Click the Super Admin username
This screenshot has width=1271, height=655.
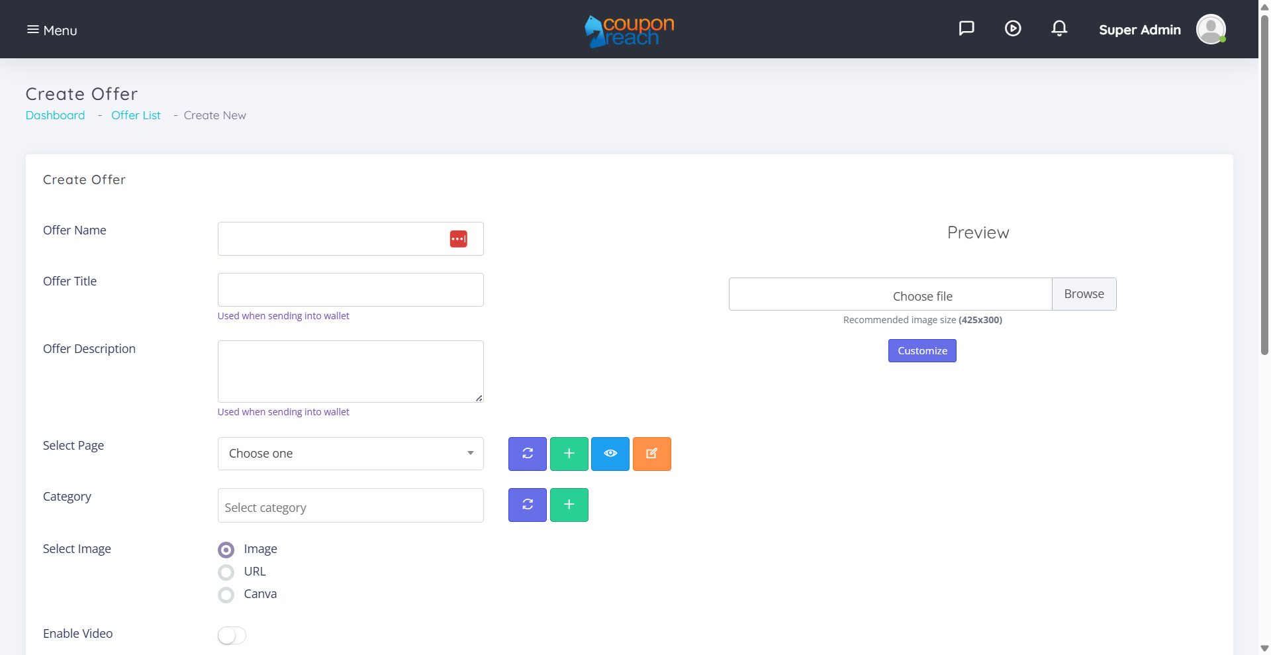click(1139, 30)
